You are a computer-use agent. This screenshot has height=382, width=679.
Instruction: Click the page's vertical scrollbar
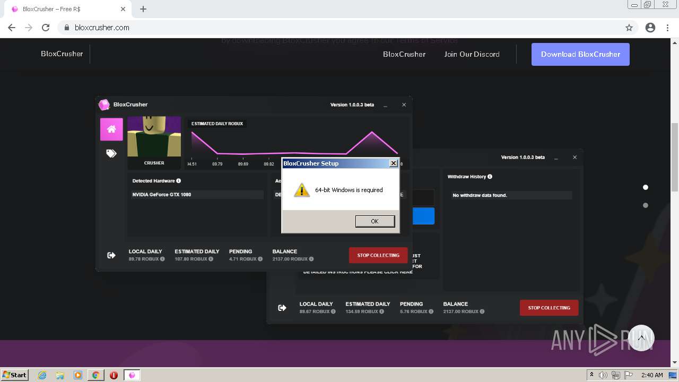(x=675, y=157)
